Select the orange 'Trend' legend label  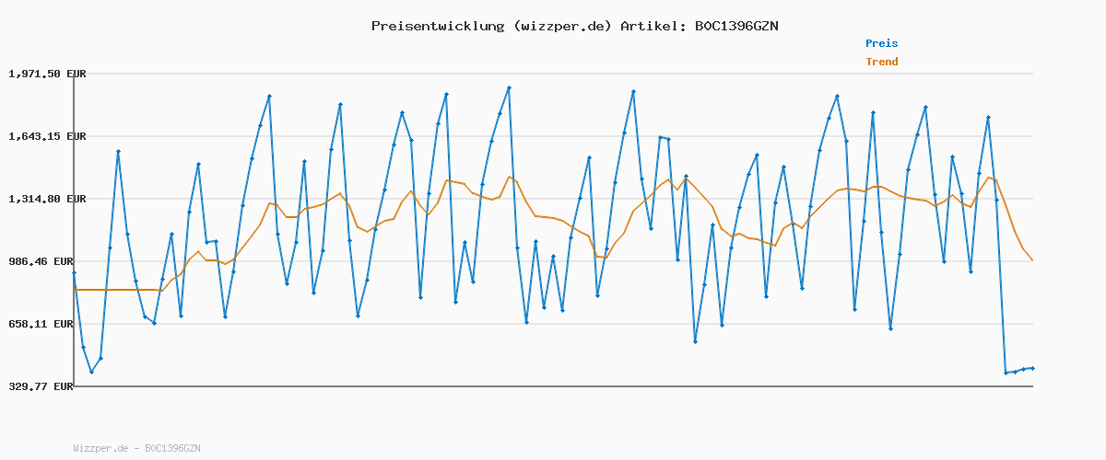881,63
